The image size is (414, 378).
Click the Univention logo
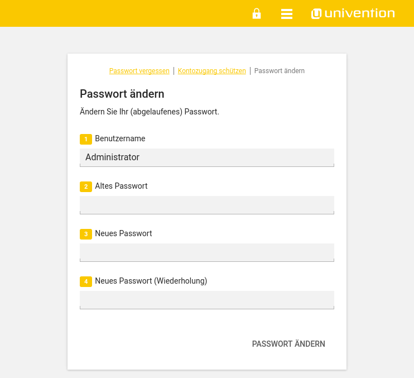tap(353, 13)
